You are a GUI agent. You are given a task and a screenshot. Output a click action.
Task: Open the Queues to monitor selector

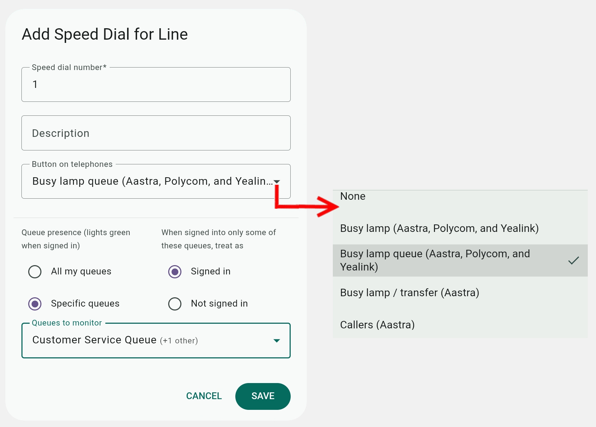(x=156, y=341)
